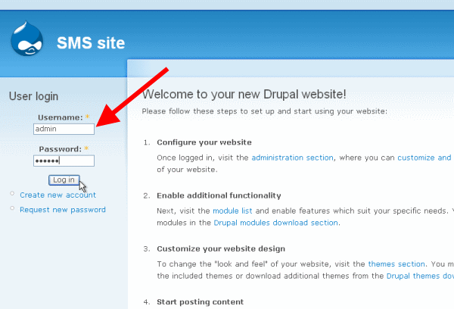
Task: Click the Configure your website heading
Action: tap(204, 142)
